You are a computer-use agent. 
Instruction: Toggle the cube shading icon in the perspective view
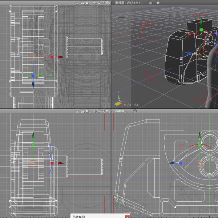tap(158, 3)
